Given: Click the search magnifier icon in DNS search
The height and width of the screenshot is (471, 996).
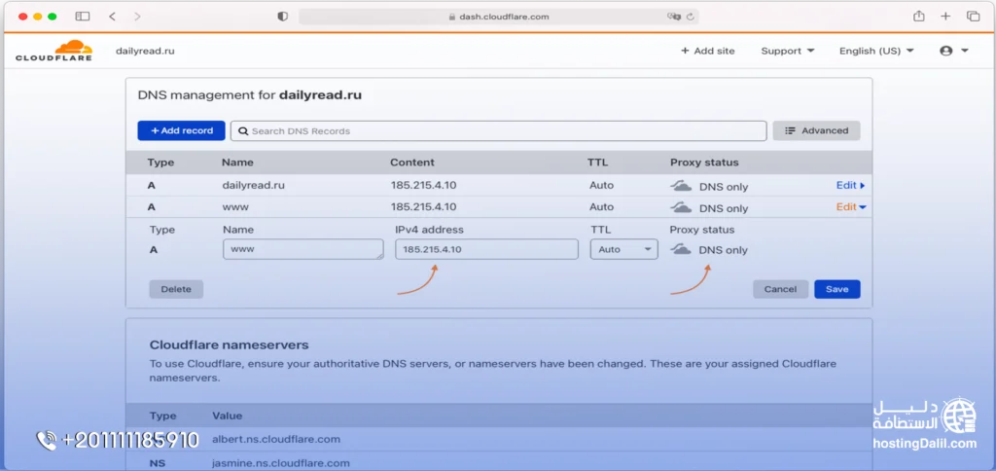Looking at the screenshot, I should click(242, 131).
